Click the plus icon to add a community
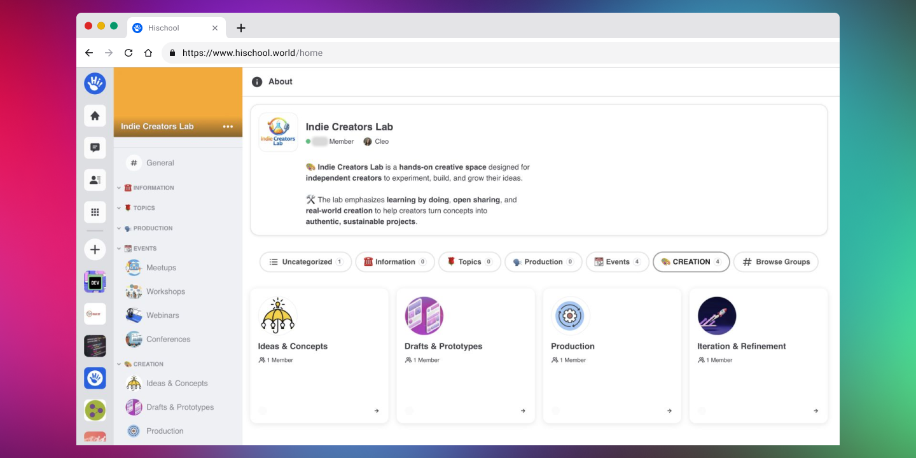 95,249
